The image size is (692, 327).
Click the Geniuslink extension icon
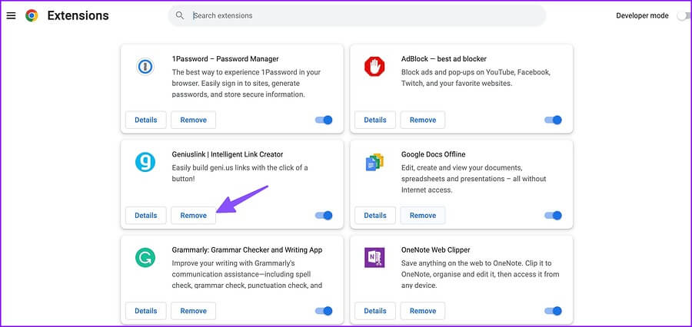pos(145,162)
